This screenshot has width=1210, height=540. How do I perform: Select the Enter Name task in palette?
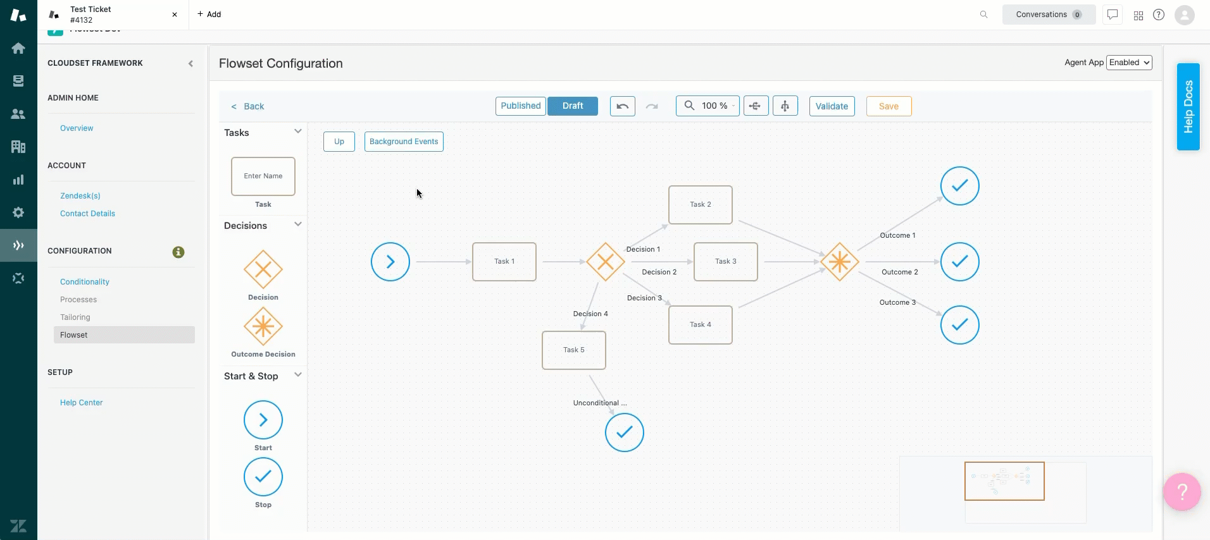click(x=263, y=176)
